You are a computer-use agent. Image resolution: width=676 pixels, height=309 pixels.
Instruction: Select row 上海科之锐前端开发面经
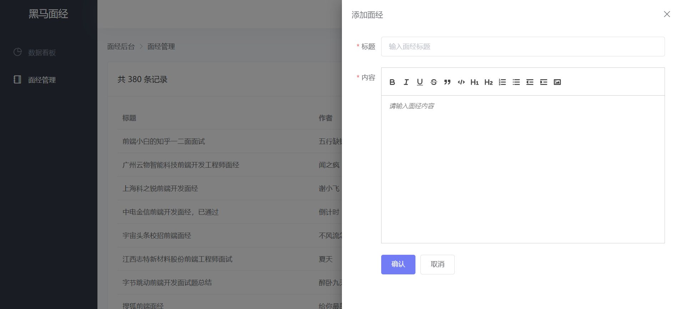(x=229, y=188)
